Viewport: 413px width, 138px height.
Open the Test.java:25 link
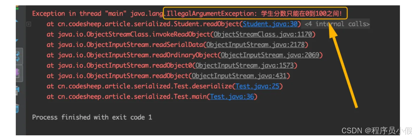(x=257, y=86)
